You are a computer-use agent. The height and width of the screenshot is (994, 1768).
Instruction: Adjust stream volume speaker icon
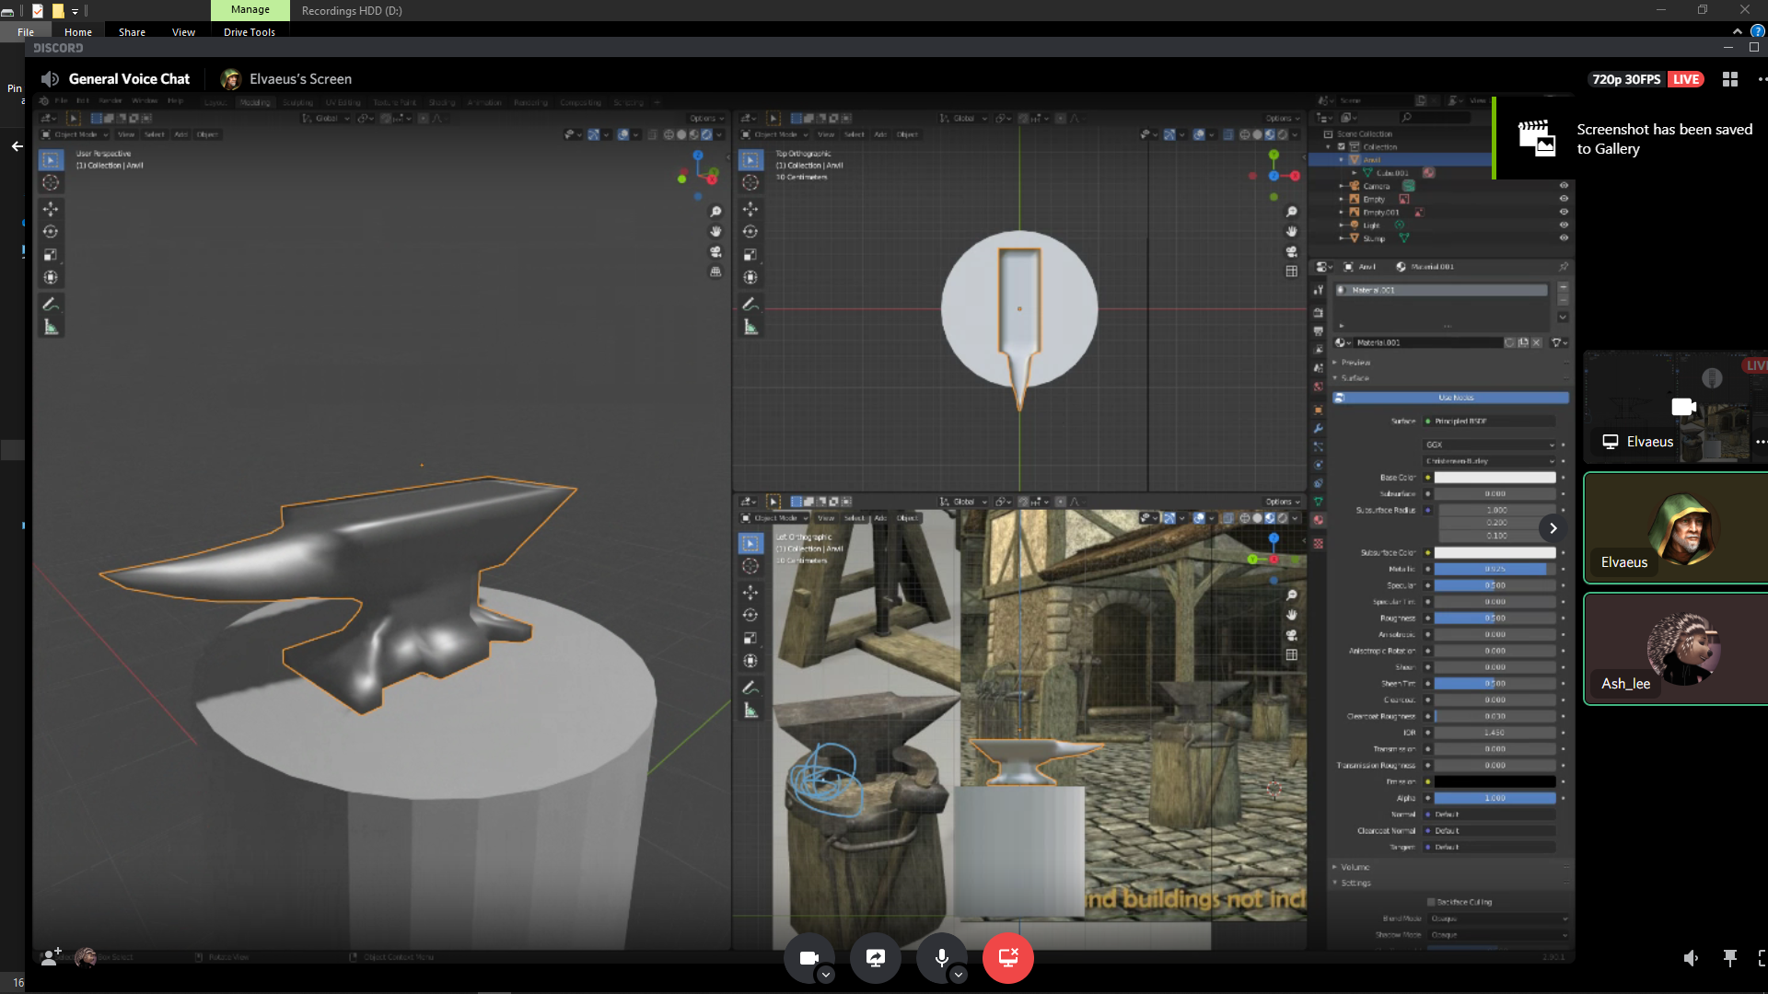pyautogui.click(x=1691, y=958)
